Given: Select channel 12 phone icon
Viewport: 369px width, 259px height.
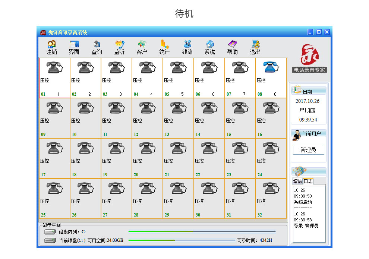Looking at the screenshot, I should (x=148, y=108).
